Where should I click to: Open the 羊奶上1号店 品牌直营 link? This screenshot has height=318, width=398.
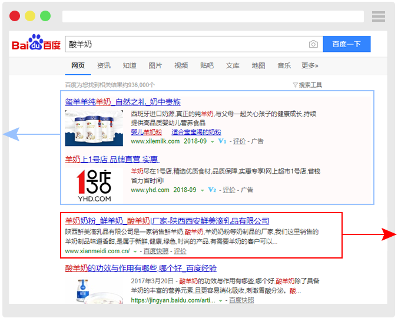tap(112, 160)
